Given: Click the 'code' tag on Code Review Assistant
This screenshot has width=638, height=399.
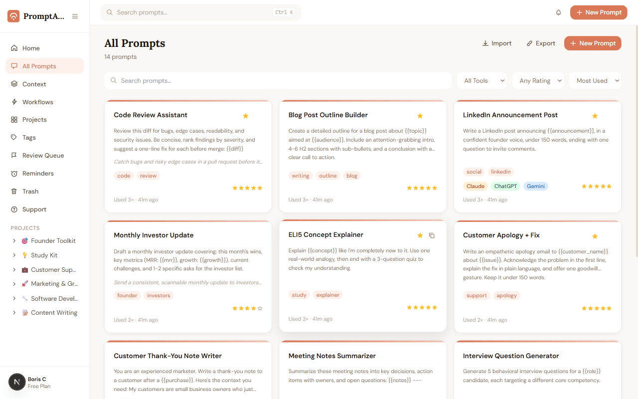Looking at the screenshot, I should [x=124, y=176].
